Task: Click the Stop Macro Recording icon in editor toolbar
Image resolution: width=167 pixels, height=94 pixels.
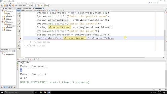Action: (x=59, y=10)
